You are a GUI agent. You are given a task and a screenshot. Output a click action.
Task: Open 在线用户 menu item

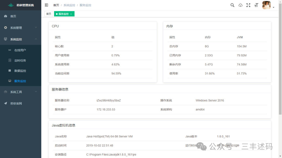click(x=21, y=50)
